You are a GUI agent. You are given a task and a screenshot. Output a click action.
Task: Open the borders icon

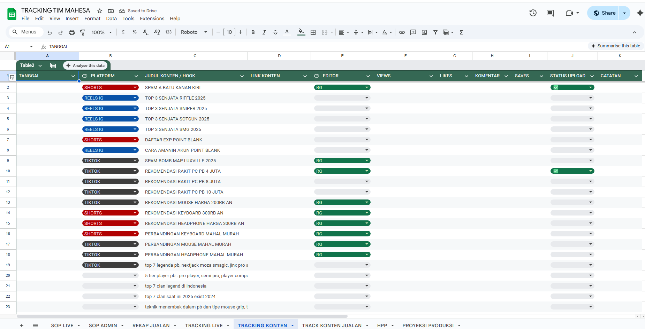click(313, 32)
